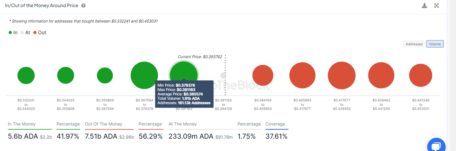
Task: Toggle the red Out legend item
Action: coord(40,33)
